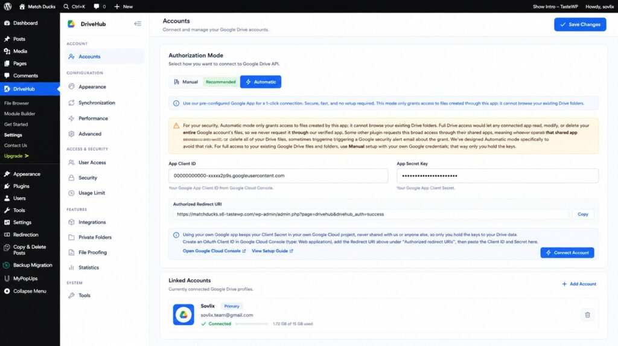Select Accounts in DriveHub sidebar
The width and height of the screenshot is (618, 346).
click(104, 56)
